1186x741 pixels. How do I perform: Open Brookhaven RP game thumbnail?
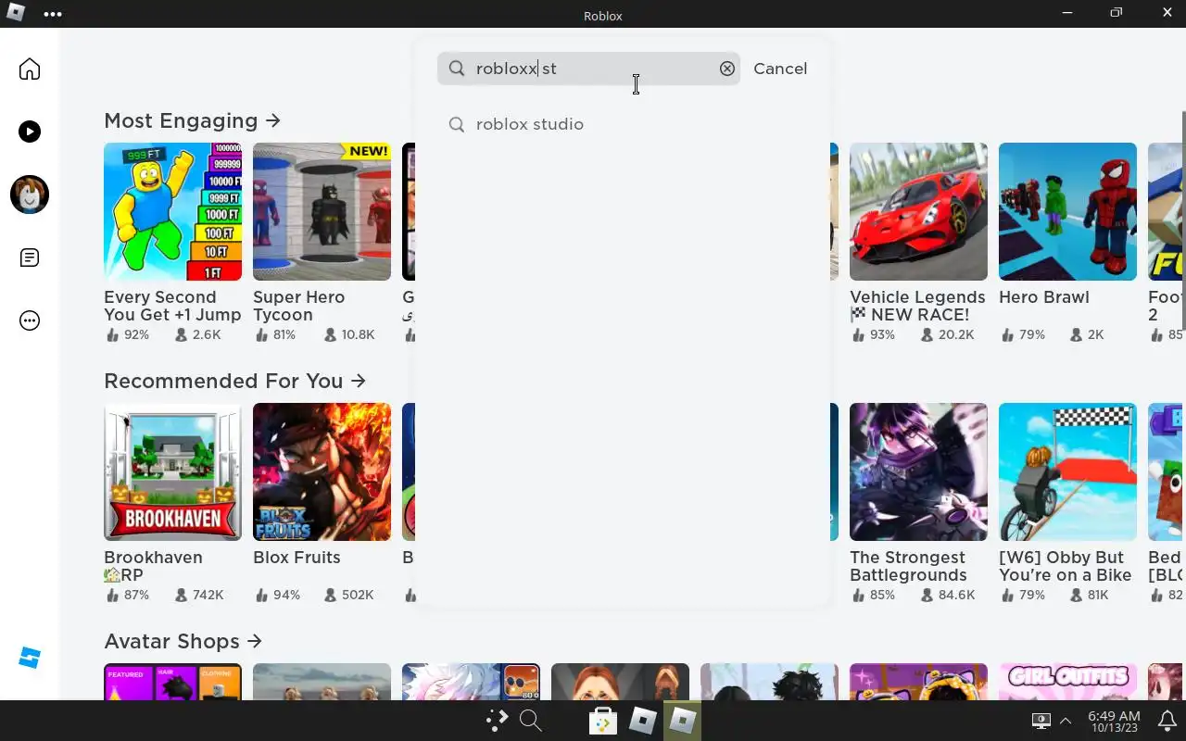tap(172, 471)
